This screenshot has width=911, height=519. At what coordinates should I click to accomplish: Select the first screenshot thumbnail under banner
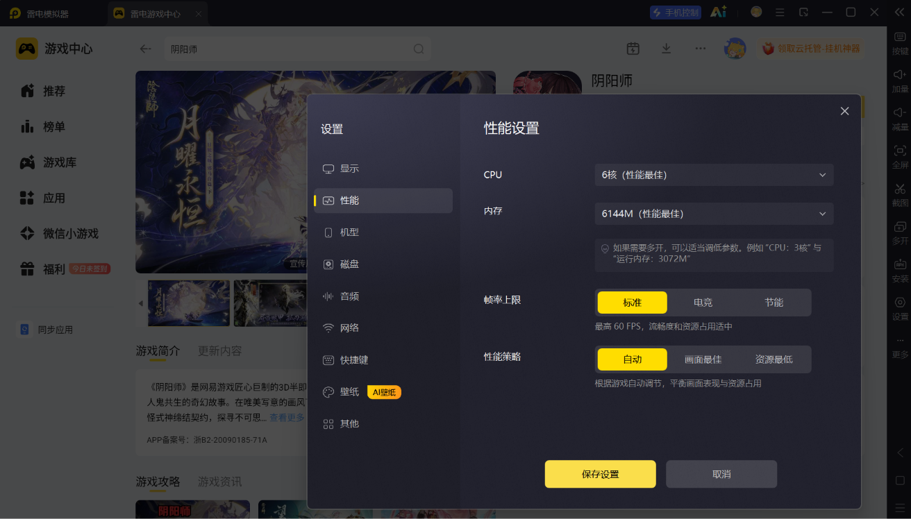[189, 303]
